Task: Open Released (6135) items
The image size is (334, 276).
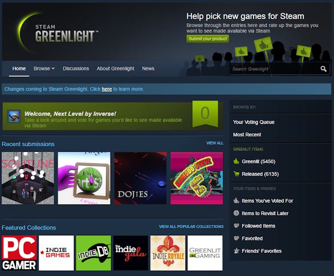Action: tap(260, 174)
